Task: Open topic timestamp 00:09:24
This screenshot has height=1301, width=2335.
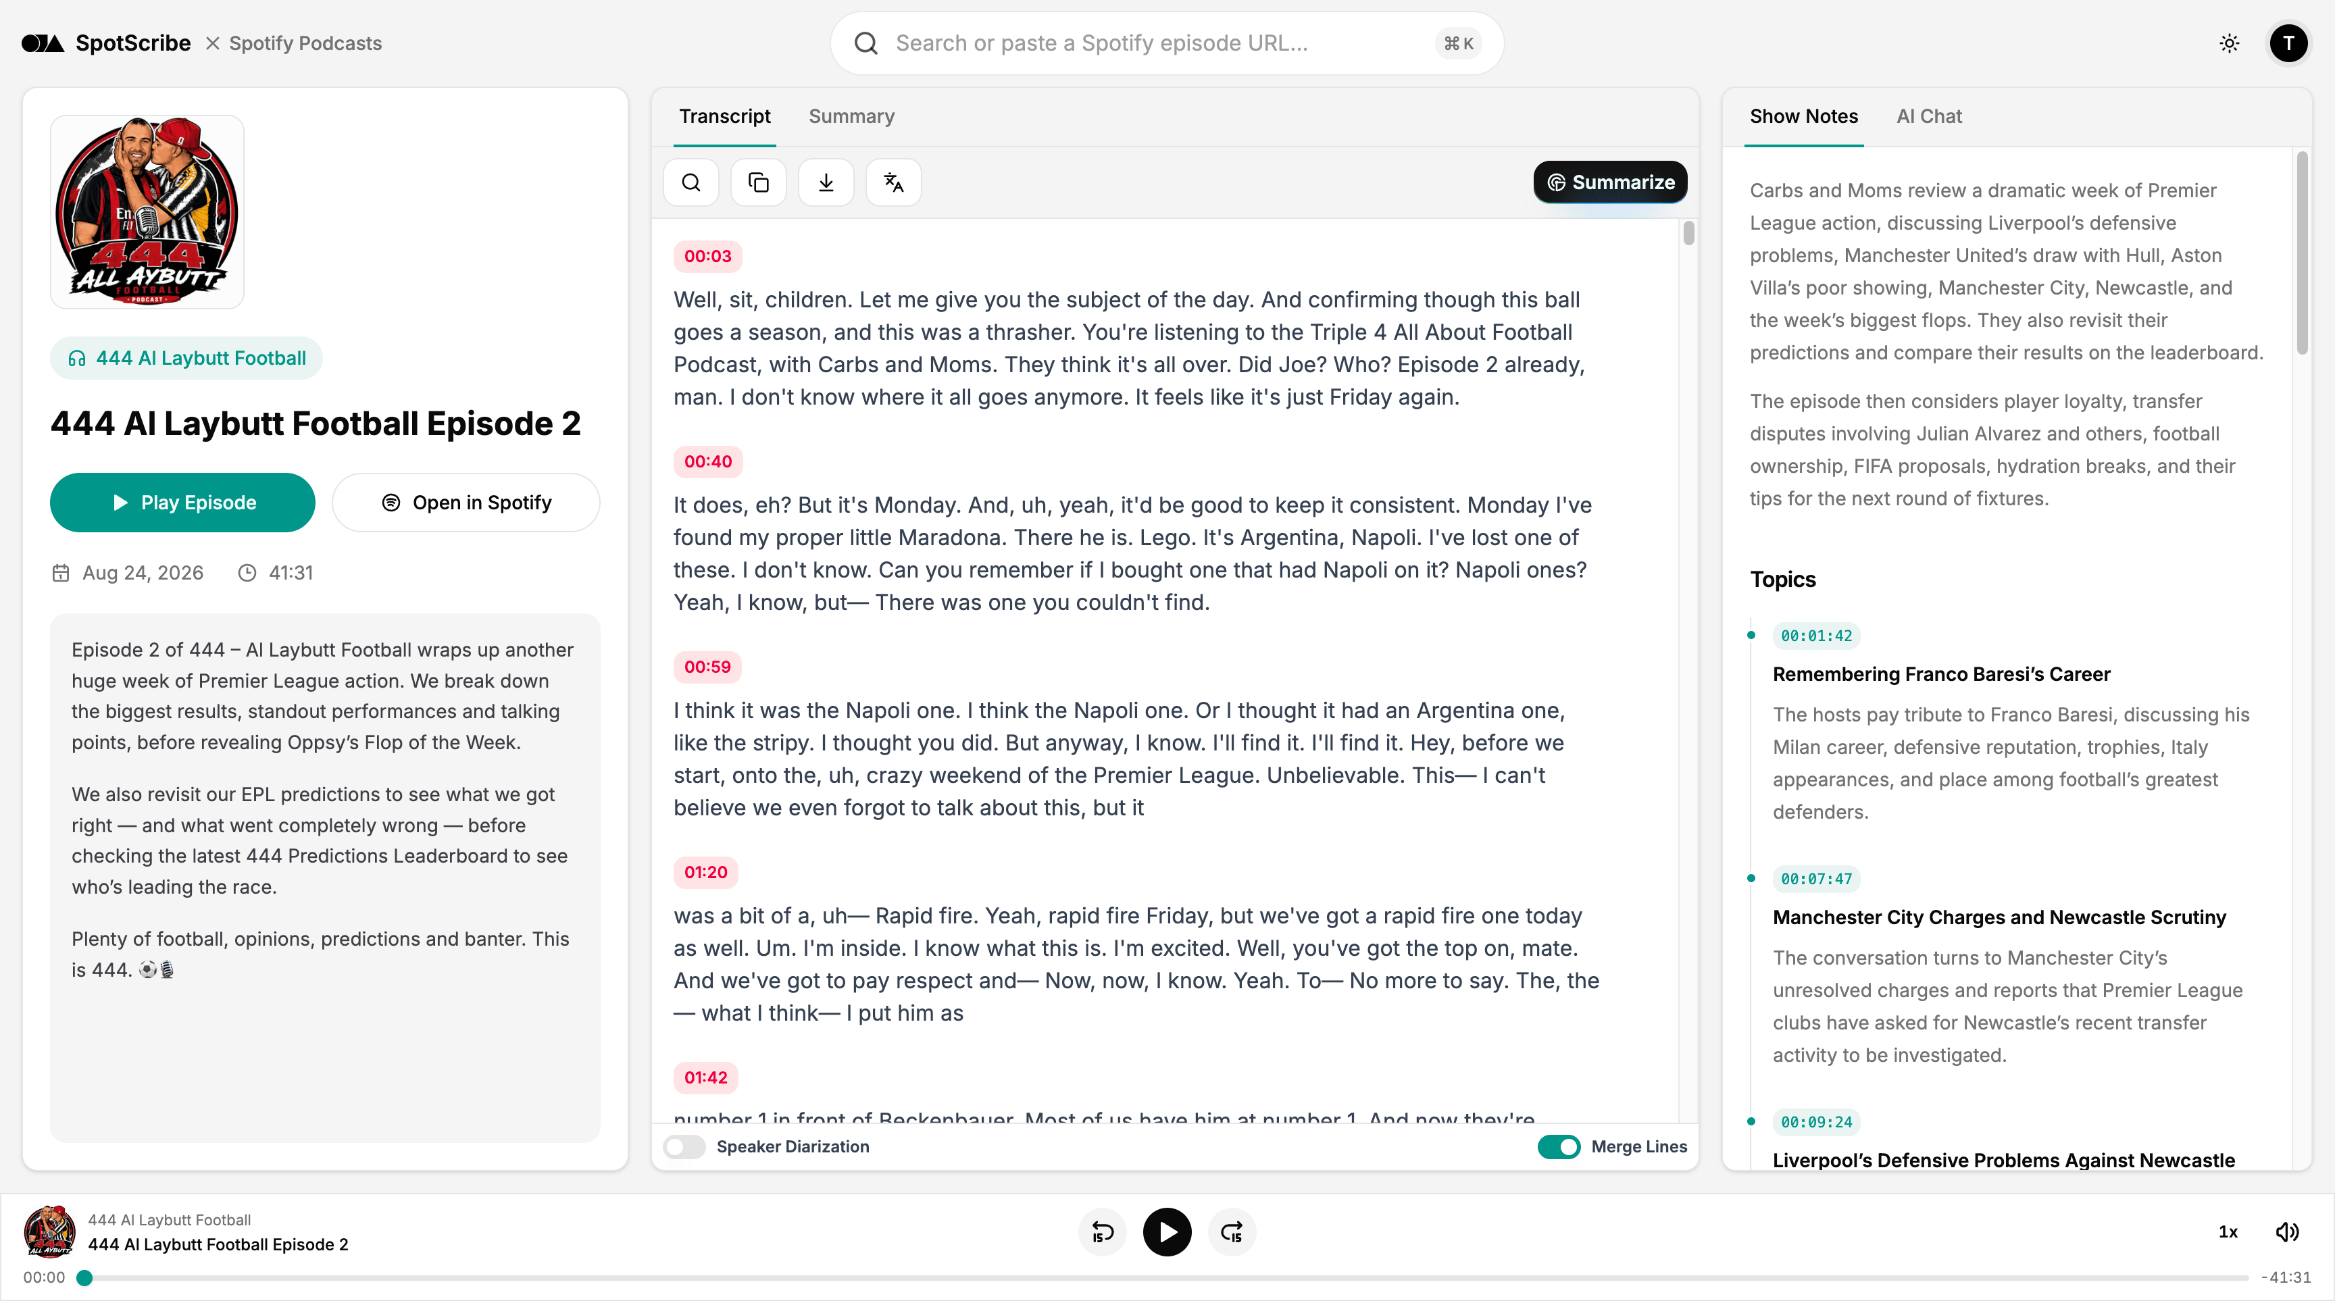Action: point(1815,1123)
